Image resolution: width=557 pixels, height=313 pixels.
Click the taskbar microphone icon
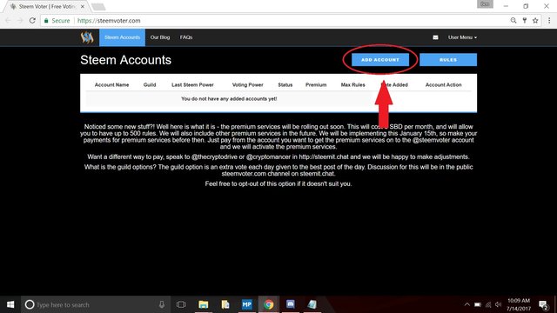pos(162,304)
